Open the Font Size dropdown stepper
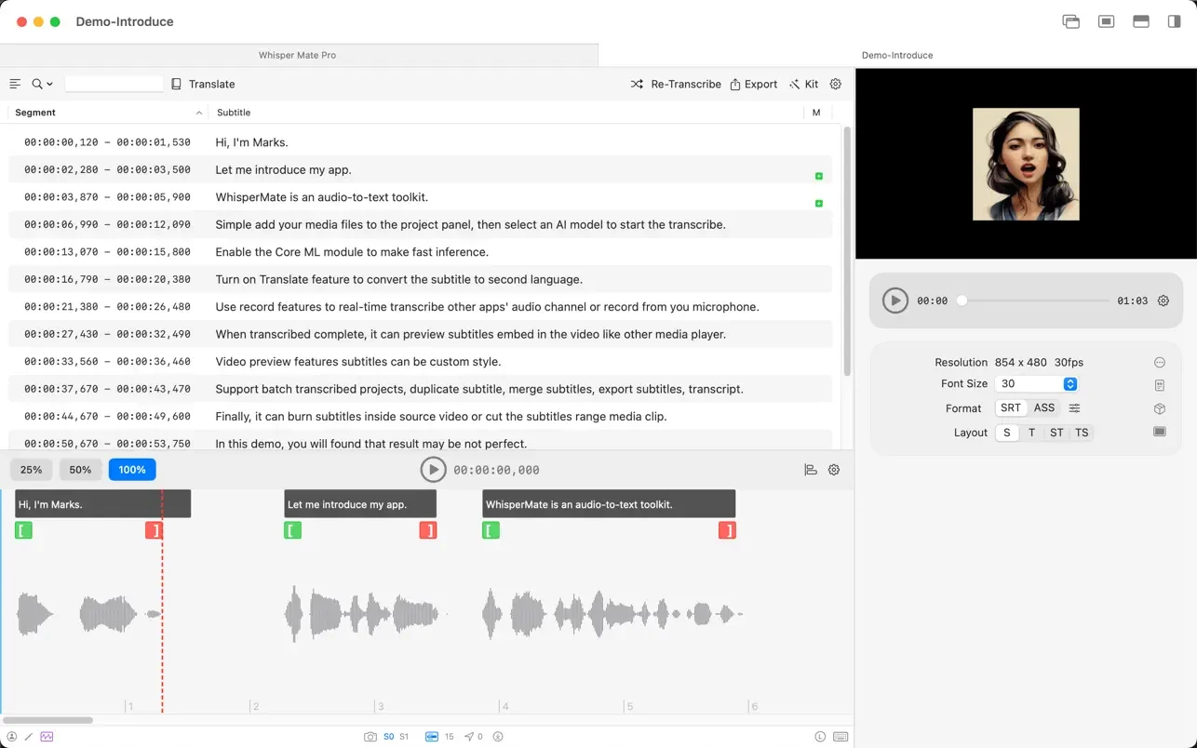This screenshot has width=1197, height=748. click(x=1070, y=384)
